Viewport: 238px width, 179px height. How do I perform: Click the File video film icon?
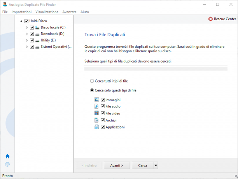96,113
